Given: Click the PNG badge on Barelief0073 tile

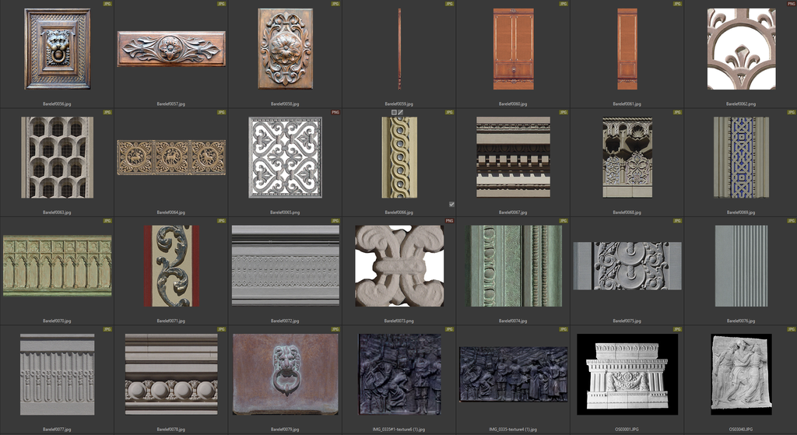Looking at the screenshot, I should [x=450, y=221].
